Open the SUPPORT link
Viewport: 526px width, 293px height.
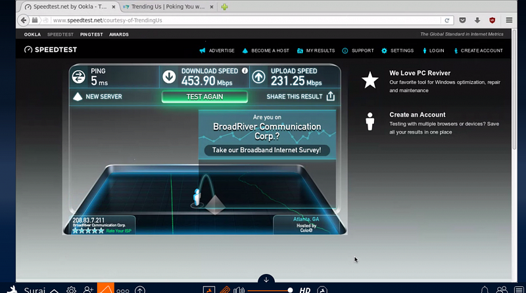point(358,51)
